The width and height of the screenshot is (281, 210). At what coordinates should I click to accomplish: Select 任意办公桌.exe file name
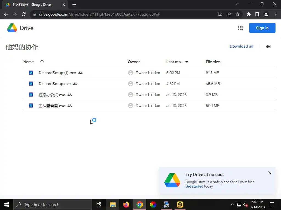click(x=52, y=95)
